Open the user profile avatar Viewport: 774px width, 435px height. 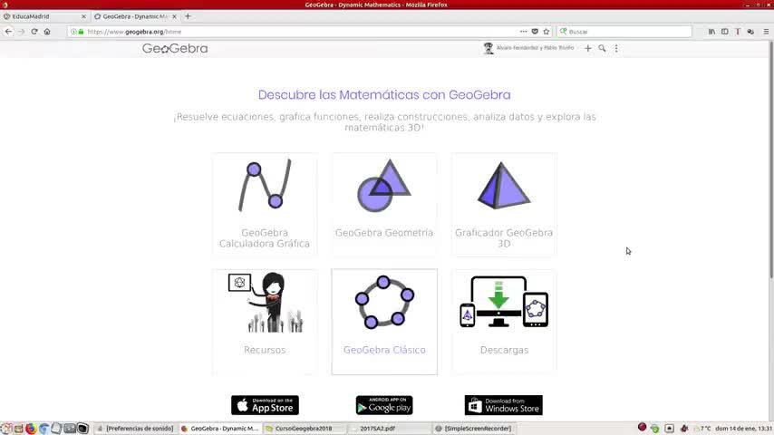click(489, 48)
